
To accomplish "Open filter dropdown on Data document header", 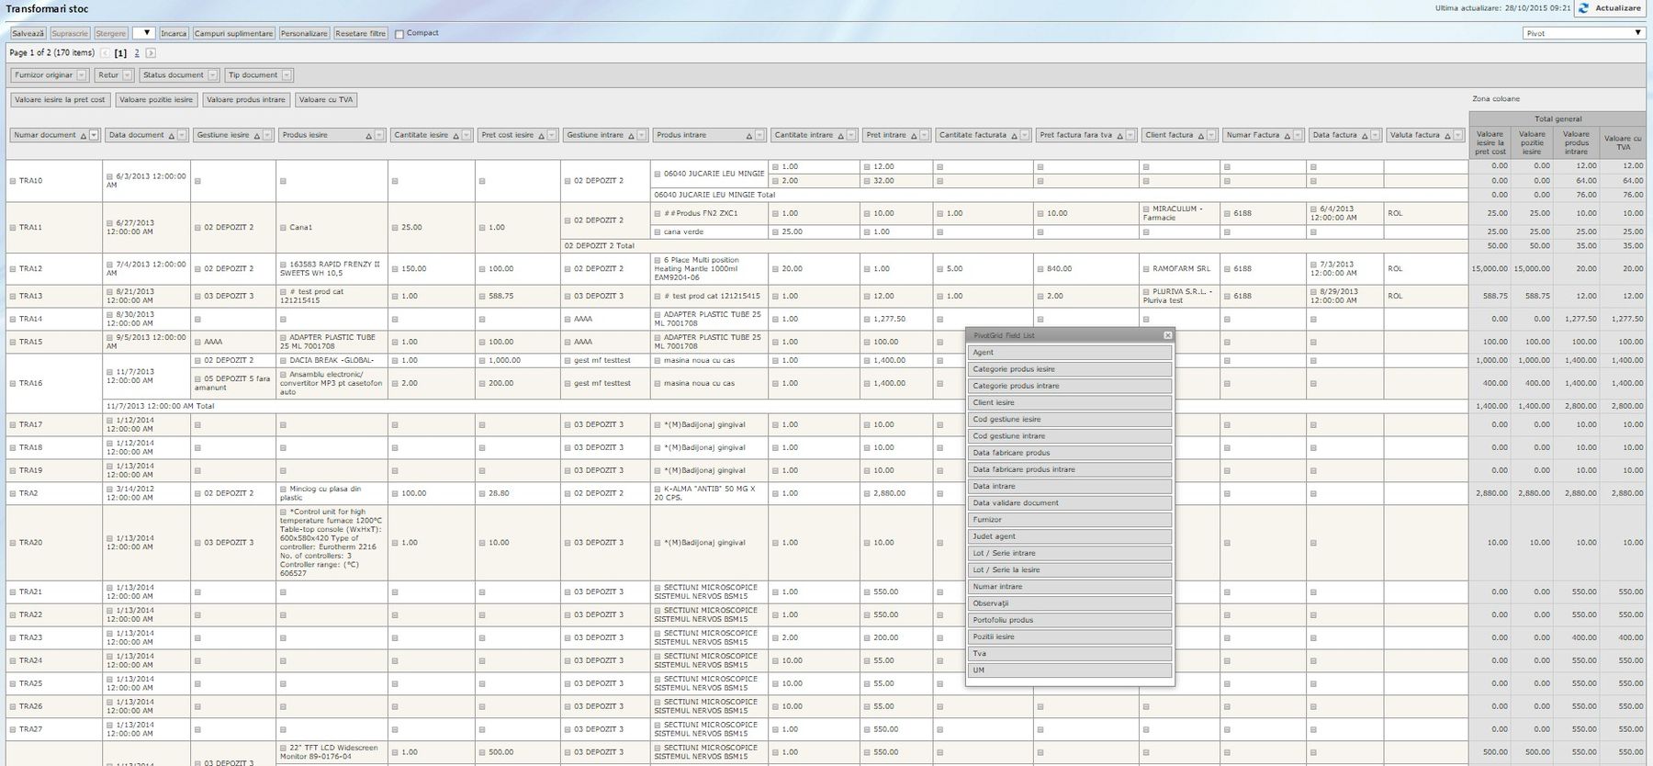I will point(182,135).
